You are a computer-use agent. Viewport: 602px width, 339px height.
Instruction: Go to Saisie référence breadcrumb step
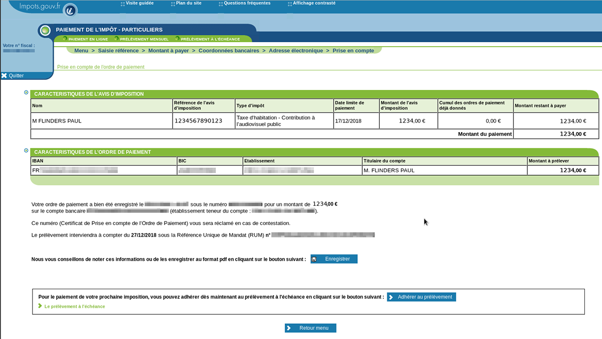coord(118,51)
